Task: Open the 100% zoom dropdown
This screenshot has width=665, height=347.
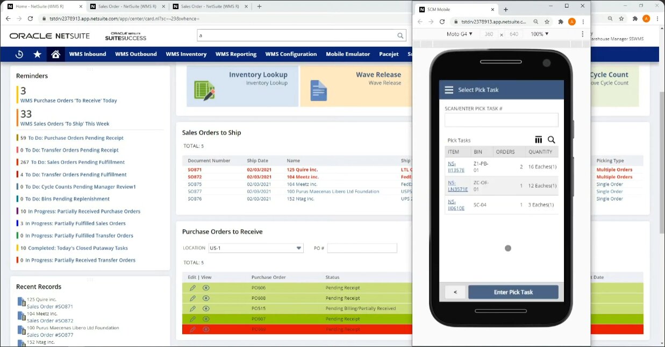Action: pyautogui.click(x=540, y=34)
